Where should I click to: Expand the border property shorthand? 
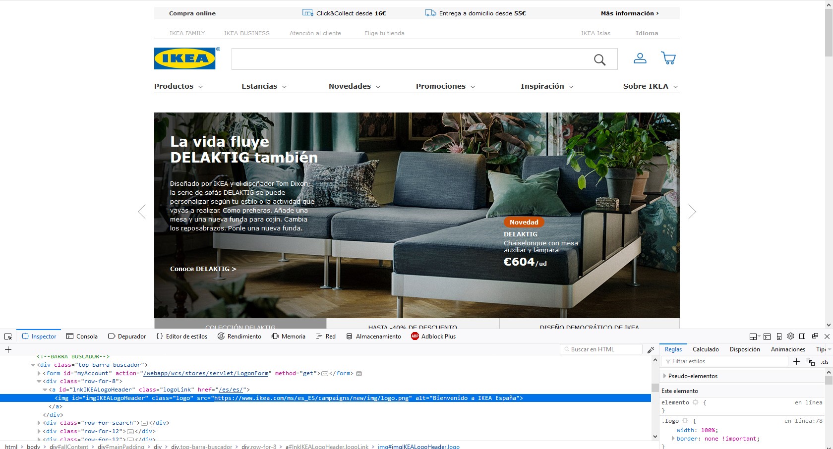tap(673, 439)
